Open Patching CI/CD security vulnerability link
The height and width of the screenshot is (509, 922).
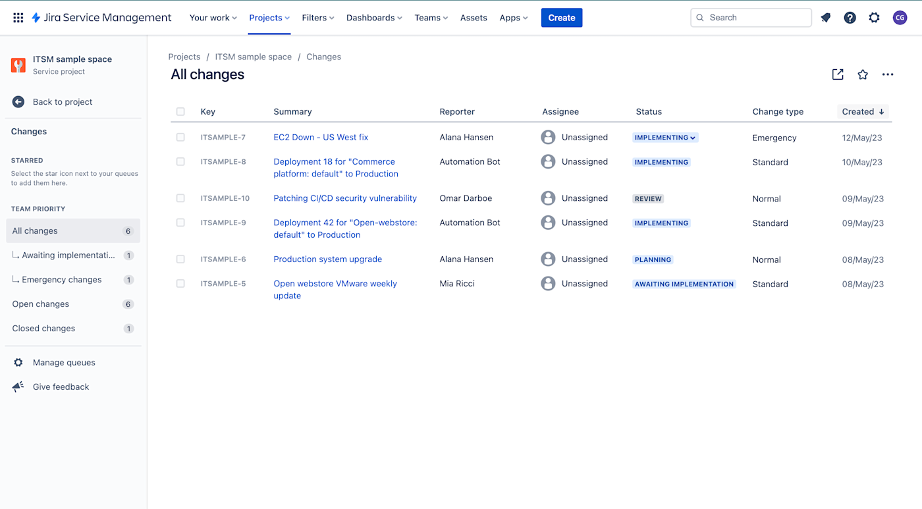coord(345,198)
